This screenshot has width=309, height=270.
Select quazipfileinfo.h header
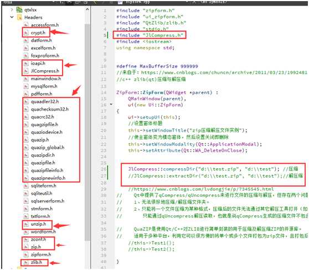tap(47, 170)
